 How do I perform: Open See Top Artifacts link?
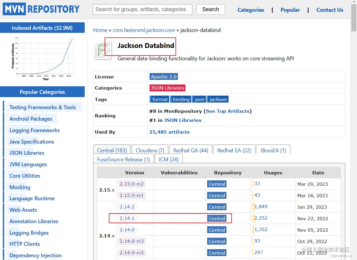228,111
